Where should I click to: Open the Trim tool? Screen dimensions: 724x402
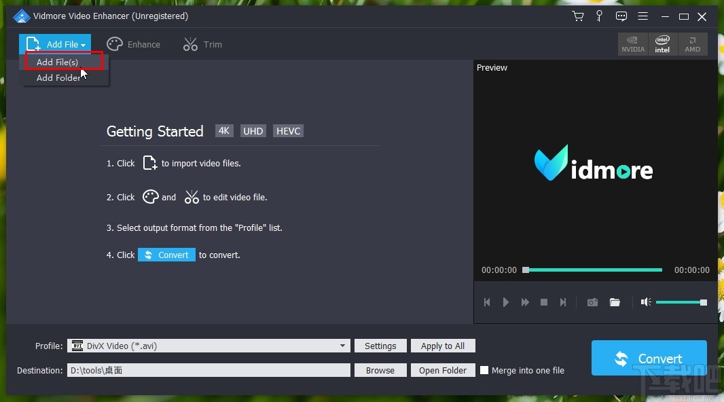202,44
